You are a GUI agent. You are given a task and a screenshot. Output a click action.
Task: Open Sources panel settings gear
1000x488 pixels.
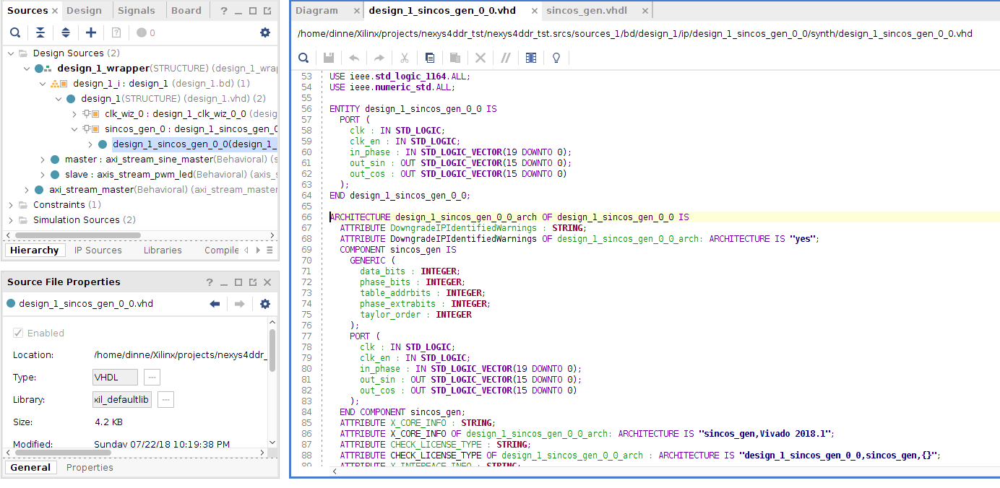[x=264, y=32]
